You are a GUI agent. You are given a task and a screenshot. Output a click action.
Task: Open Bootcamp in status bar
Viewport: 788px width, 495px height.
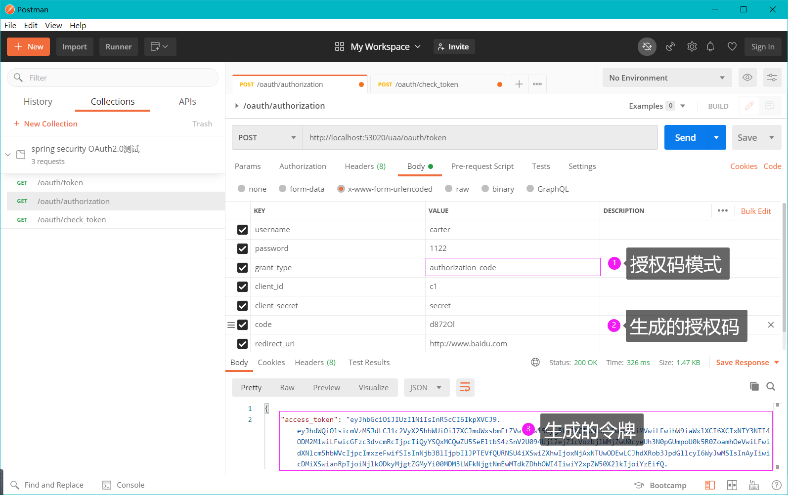click(x=660, y=485)
